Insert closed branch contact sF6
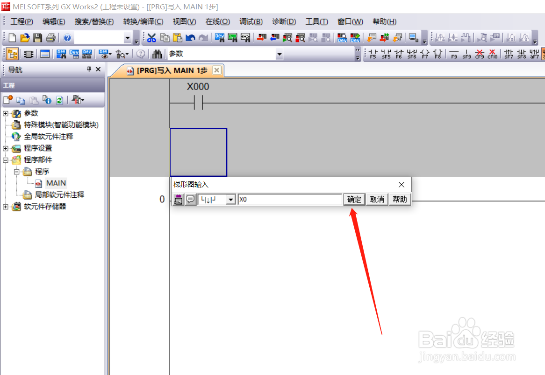 (x=412, y=54)
